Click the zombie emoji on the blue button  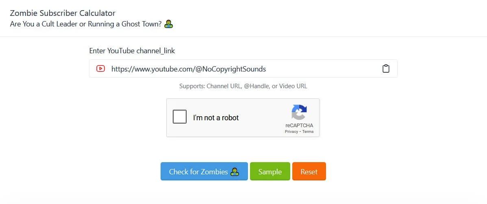(x=235, y=172)
